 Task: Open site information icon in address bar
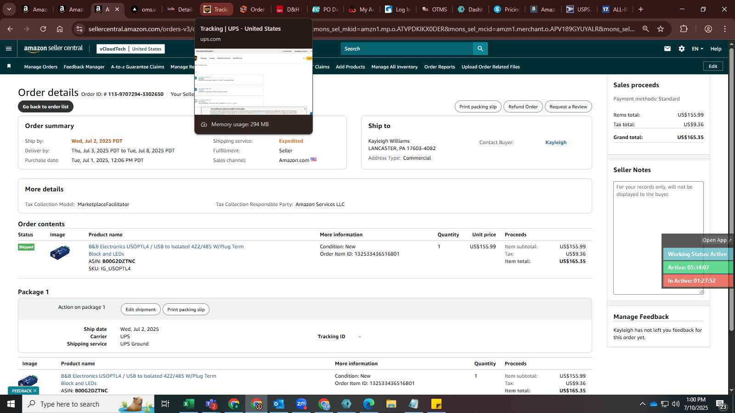79,29
